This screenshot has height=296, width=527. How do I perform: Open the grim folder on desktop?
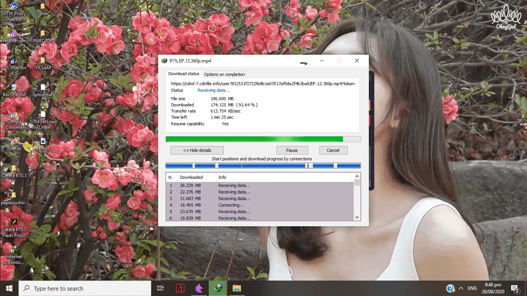[43, 10]
